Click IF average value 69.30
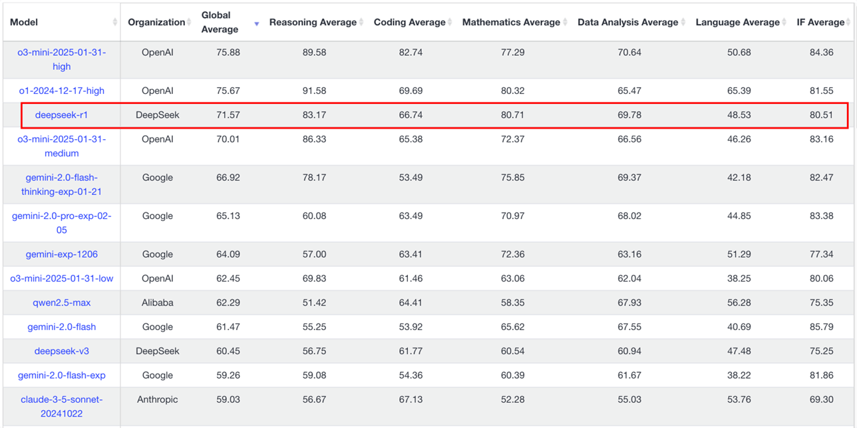The height and width of the screenshot is (428, 857). point(822,399)
